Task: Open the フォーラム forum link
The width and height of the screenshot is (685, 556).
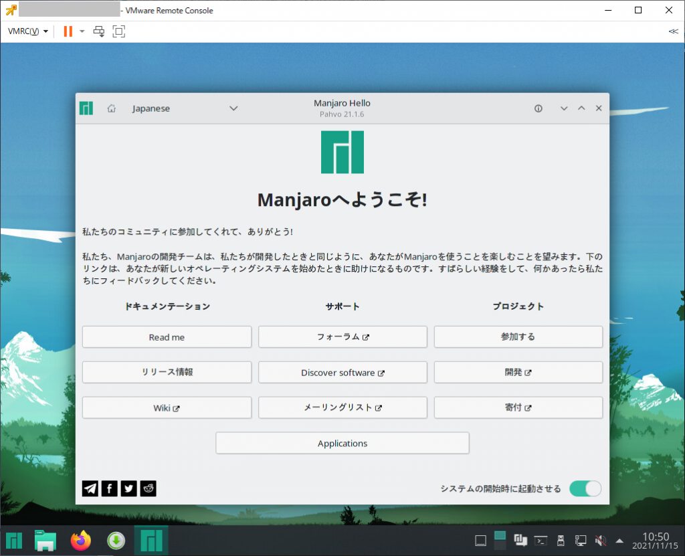Action: [342, 337]
